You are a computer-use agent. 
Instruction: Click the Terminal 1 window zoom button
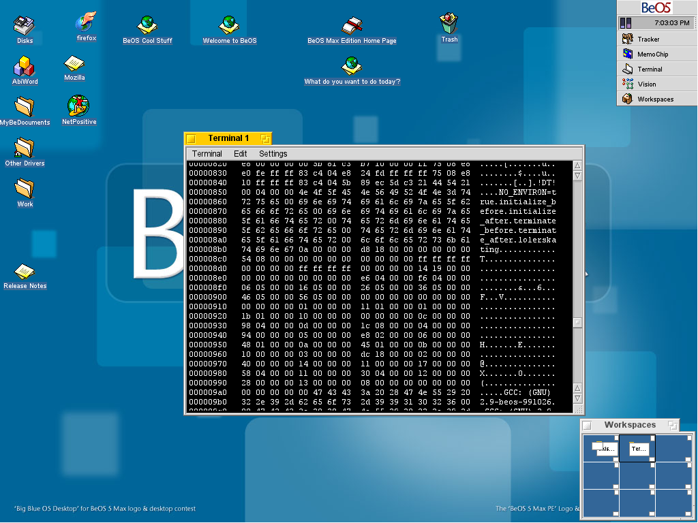(265, 138)
